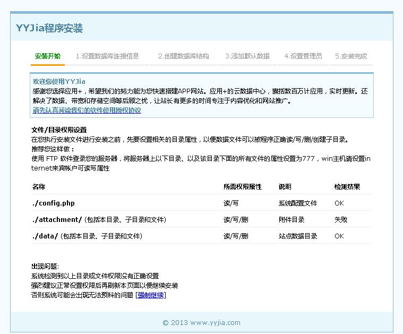
Task: Click the 失败 result for attachment
Action: [x=341, y=220]
